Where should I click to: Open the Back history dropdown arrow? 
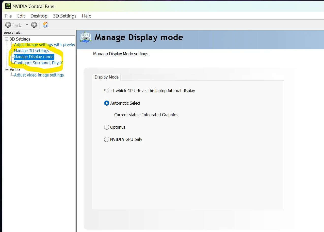[x=27, y=25]
